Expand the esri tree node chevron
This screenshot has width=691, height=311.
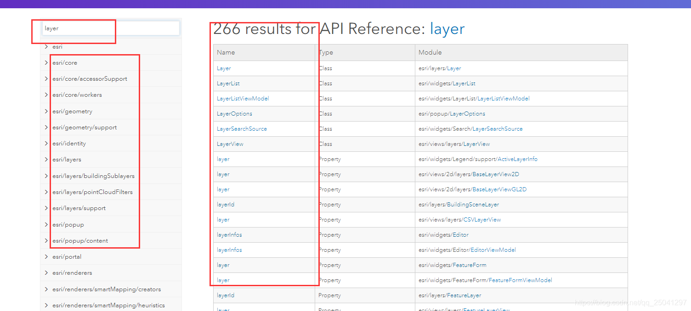46,46
